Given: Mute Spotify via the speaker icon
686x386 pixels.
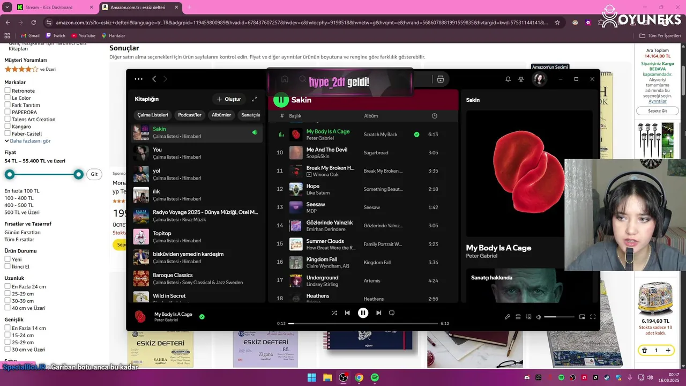Looking at the screenshot, I should click(x=539, y=317).
